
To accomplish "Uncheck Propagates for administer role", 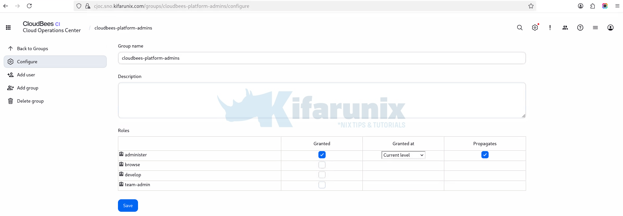I will pyautogui.click(x=485, y=155).
